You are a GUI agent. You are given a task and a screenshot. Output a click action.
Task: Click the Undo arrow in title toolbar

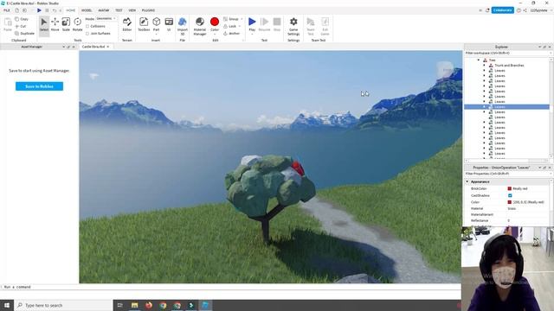55,10
